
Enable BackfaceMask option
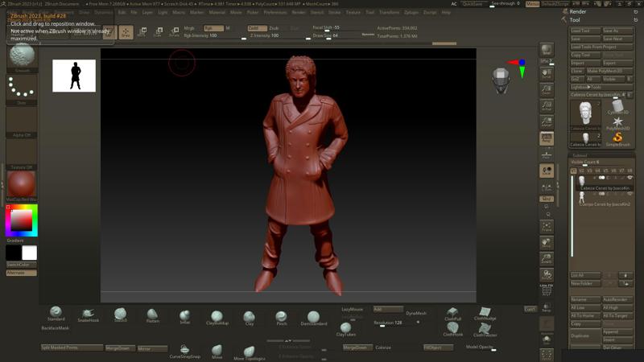click(56, 328)
